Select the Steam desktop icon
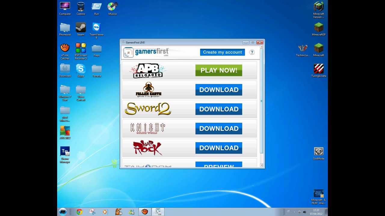This screenshot has height=216, width=385. pyautogui.click(x=81, y=29)
